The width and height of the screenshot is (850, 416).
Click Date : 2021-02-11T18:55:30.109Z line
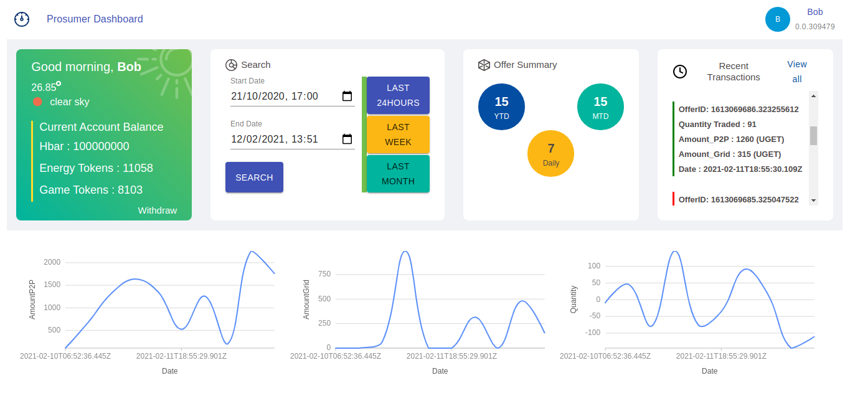coord(740,169)
